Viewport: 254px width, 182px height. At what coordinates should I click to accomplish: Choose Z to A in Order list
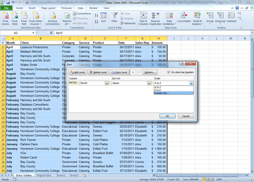pyautogui.click(x=173, y=90)
